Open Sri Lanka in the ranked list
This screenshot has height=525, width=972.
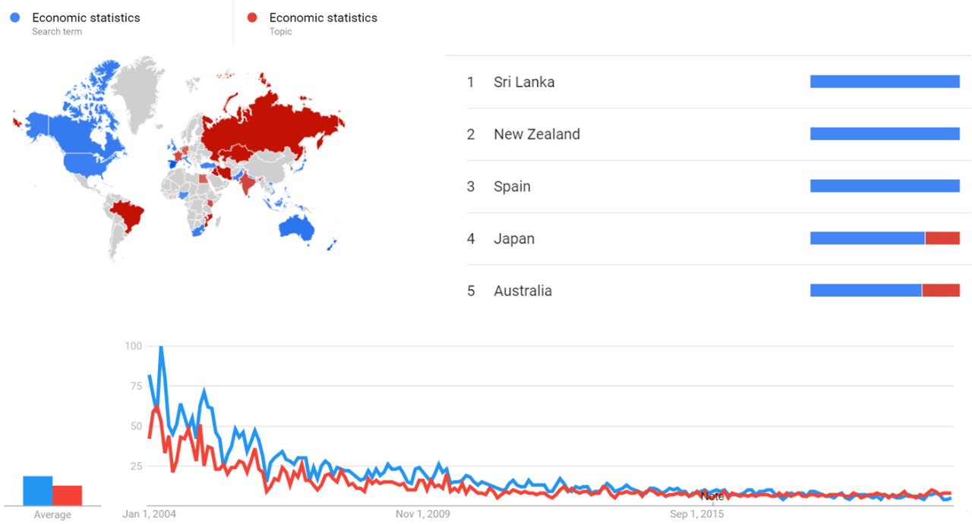[523, 82]
